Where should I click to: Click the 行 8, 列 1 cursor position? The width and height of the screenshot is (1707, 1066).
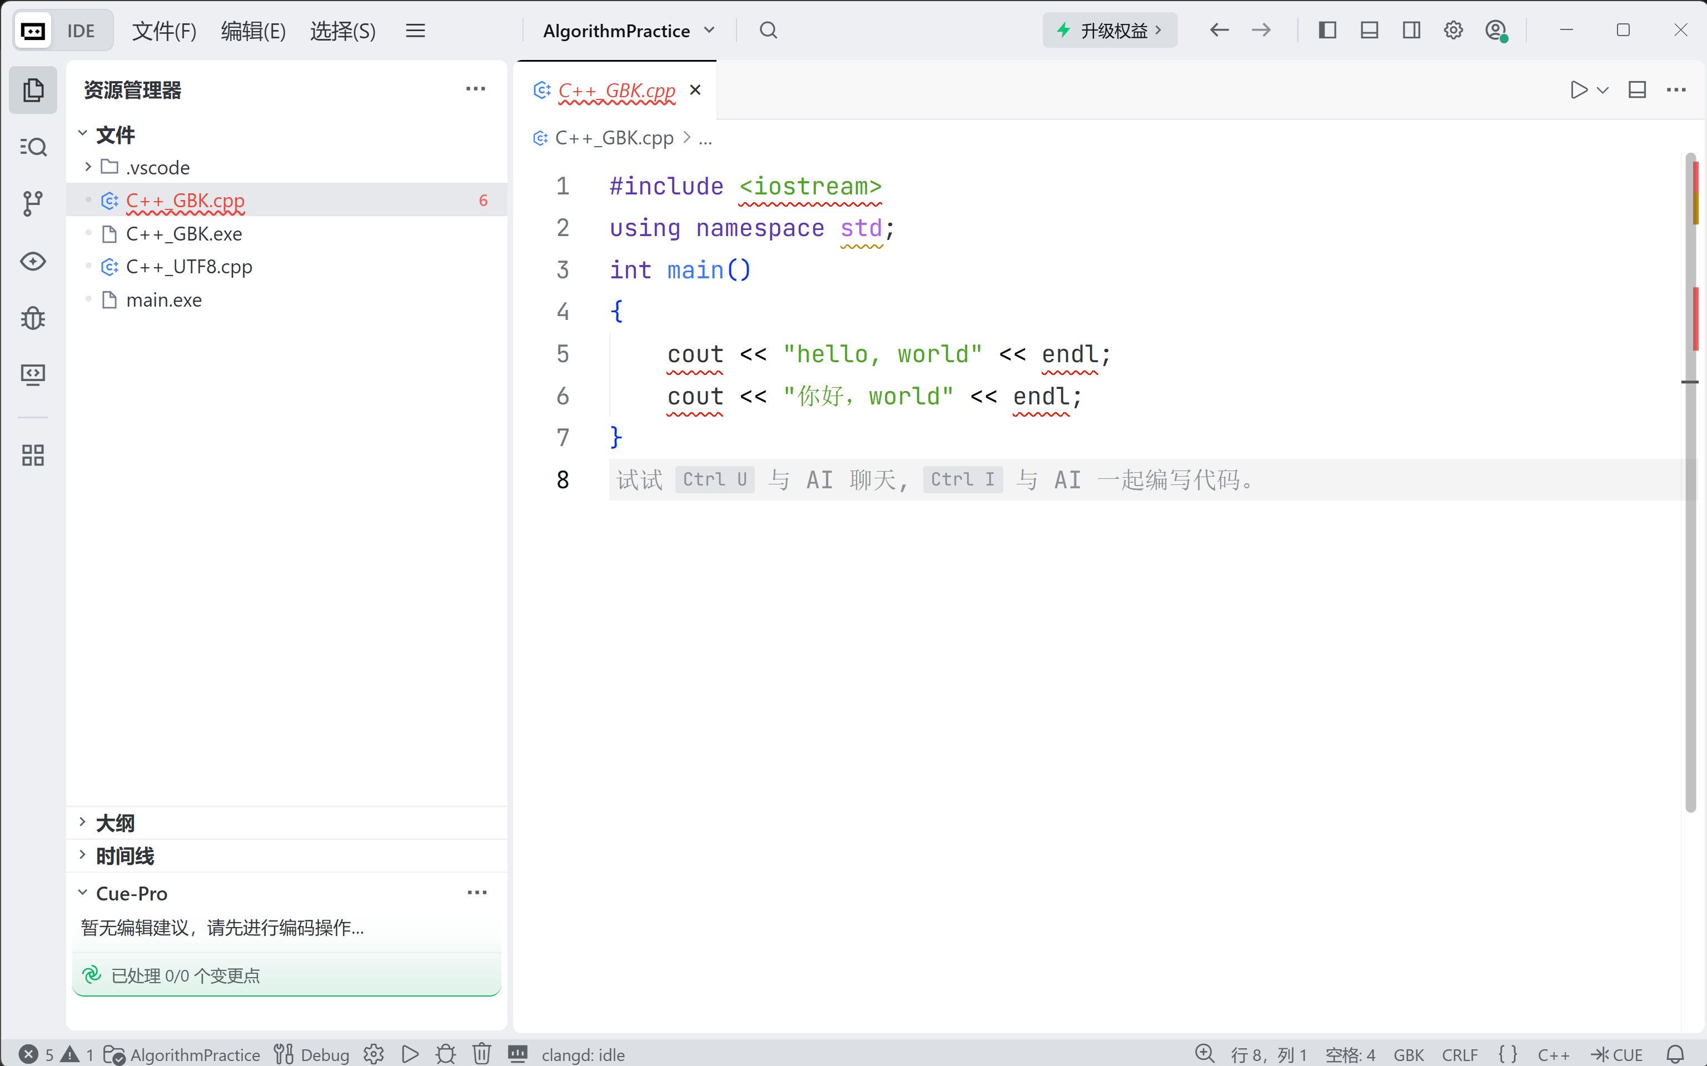pos(1268,1055)
